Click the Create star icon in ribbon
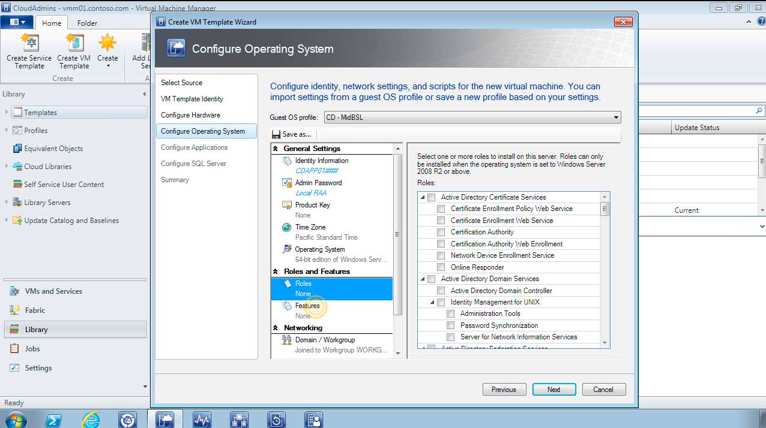 [x=107, y=43]
